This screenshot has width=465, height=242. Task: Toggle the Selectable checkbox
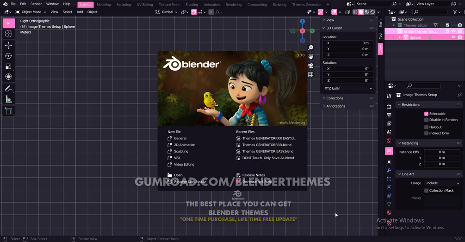click(426, 114)
